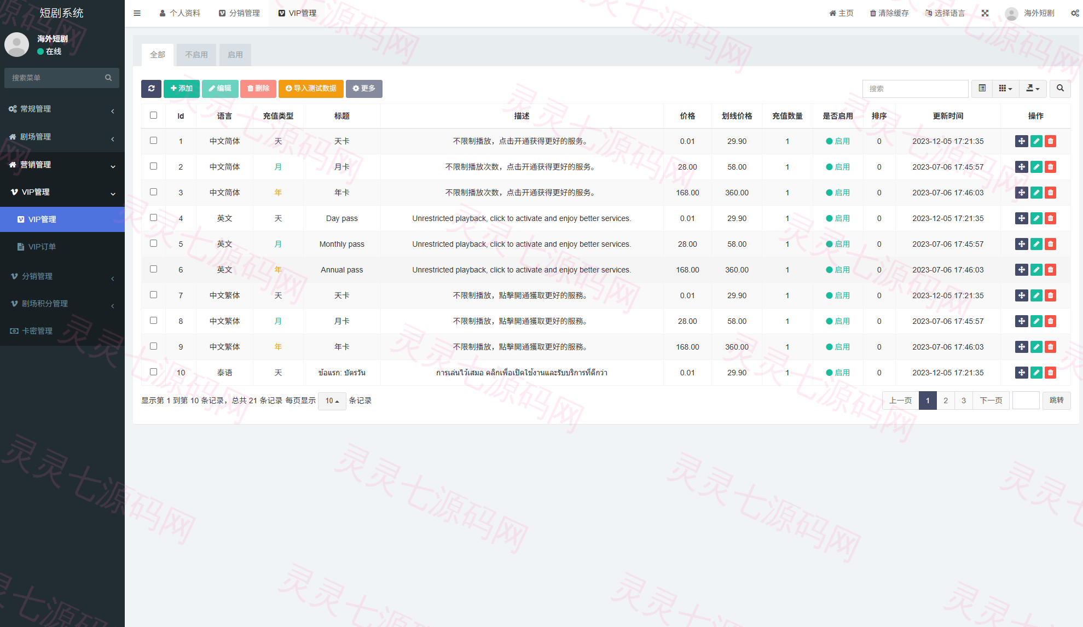The height and width of the screenshot is (627, 1083).
Task: Expand the 分销管理 sidebar menu
Action: [62, 276]
